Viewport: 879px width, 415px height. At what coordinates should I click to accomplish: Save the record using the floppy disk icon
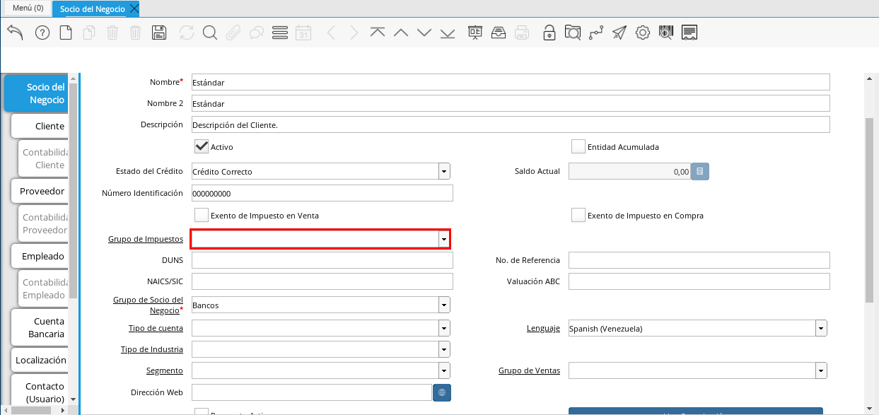(x=159, y=33)
